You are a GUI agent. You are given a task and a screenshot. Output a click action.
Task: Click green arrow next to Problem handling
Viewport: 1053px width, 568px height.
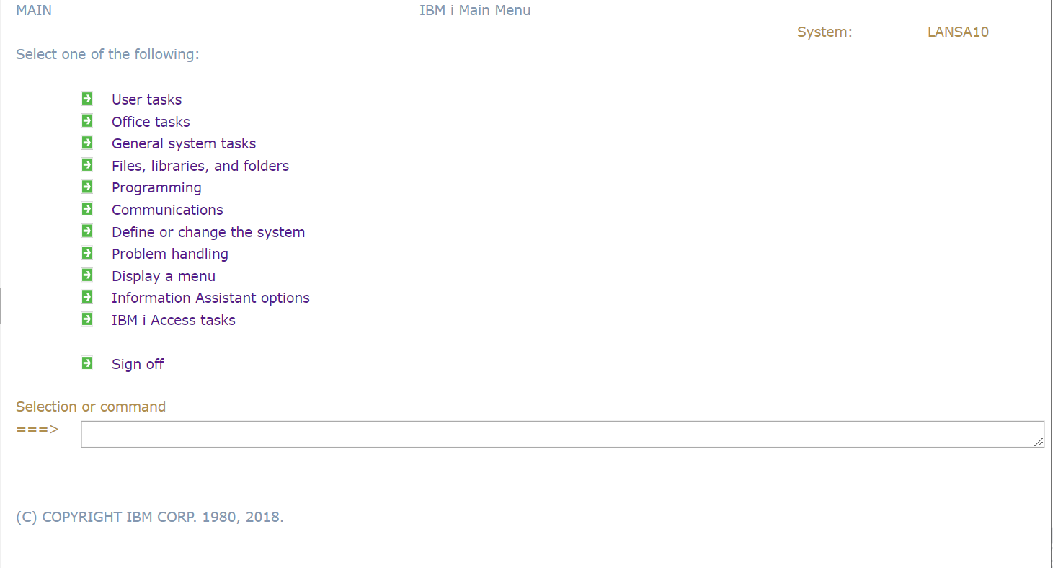point(87,253)
